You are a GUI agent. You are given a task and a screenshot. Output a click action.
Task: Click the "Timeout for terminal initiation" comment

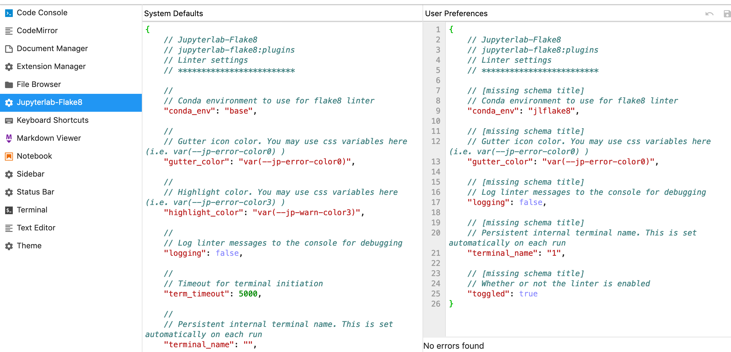[x=243, y=284]
